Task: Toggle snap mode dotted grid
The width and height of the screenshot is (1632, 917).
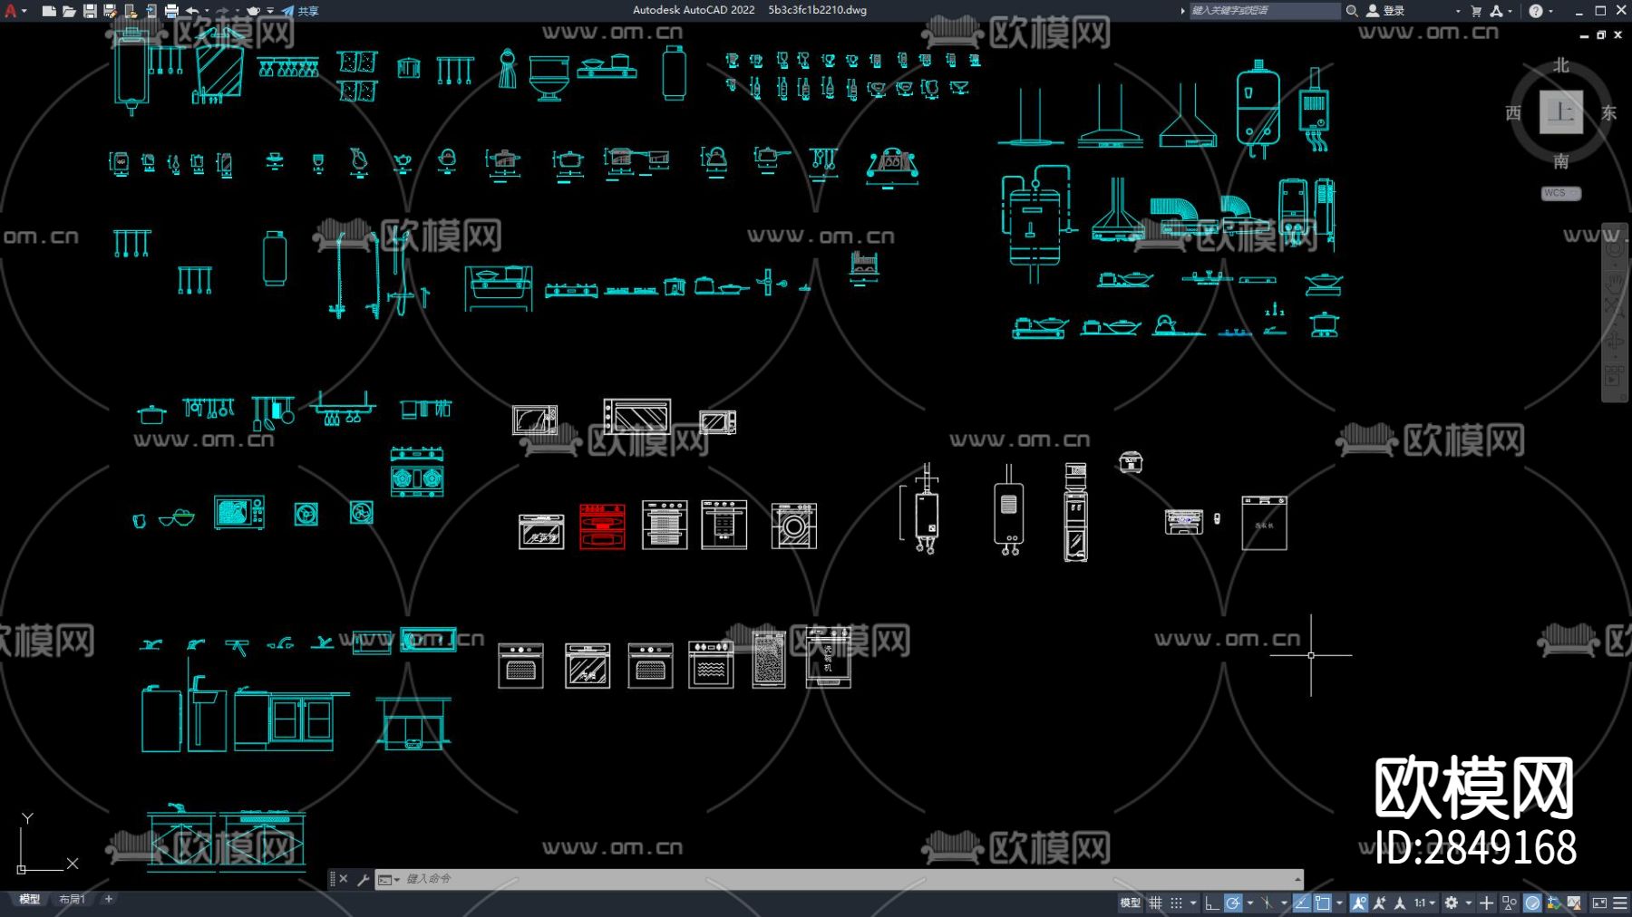Action: point(1176,903)
